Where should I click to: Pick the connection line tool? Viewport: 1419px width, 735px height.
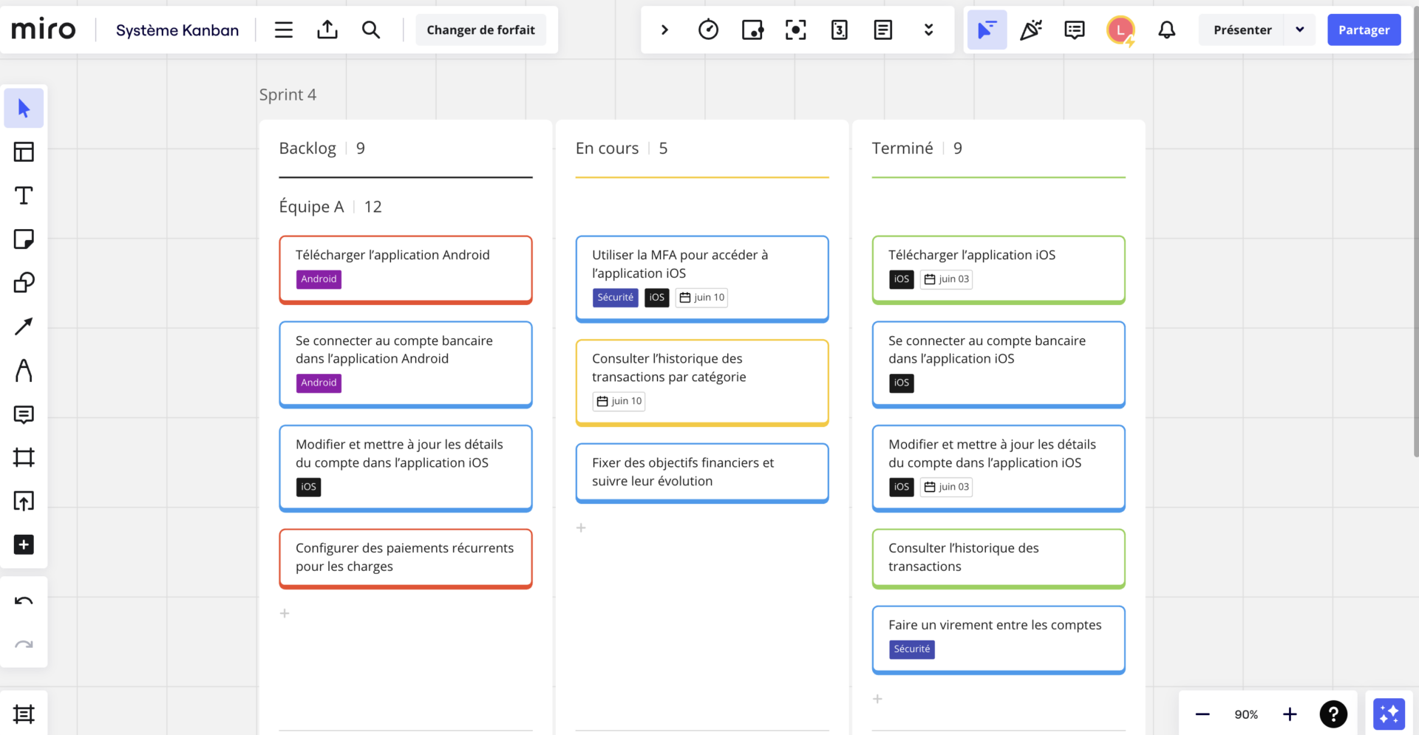click(x=24, y=326)
